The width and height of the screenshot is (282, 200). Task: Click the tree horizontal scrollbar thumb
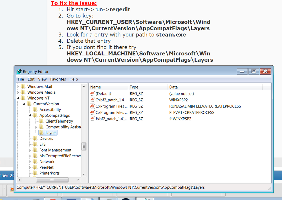(52, 179)
